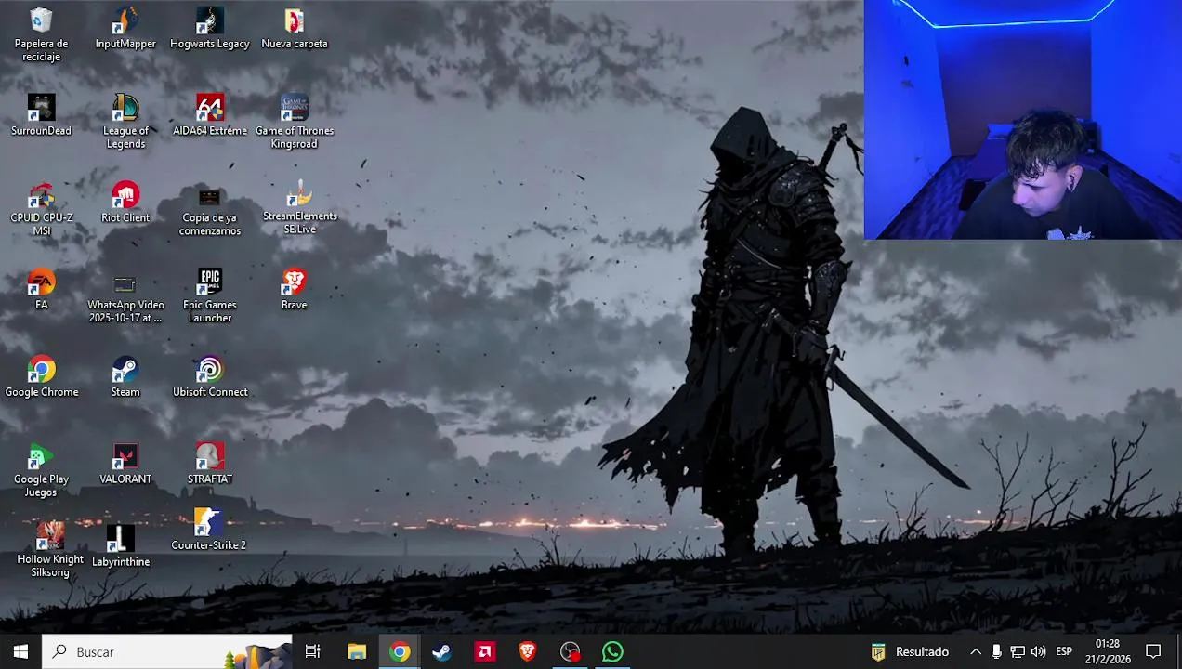Expand the hidden system tray icons
Image resolution: width=1182 pixels, height=669 pixels.
coord(976,652)
